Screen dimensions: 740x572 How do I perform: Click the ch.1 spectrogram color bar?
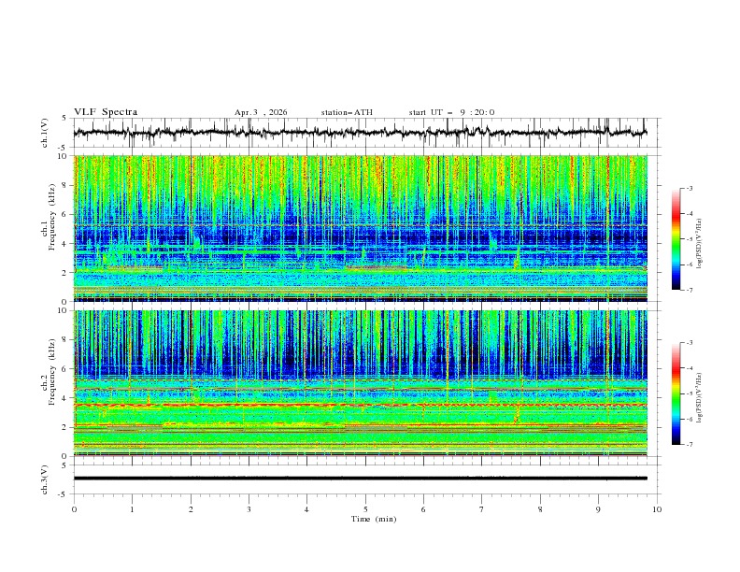tap(676, 239)
